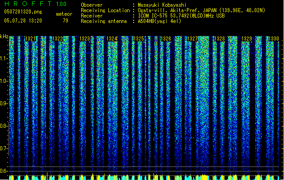284x180 pixels.
Task: Click the 0.7 kHz axis tick label
Action: coord(4,148)
